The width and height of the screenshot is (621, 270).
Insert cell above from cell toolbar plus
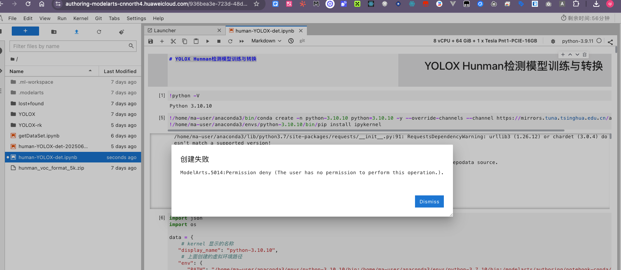click(563, 55)
